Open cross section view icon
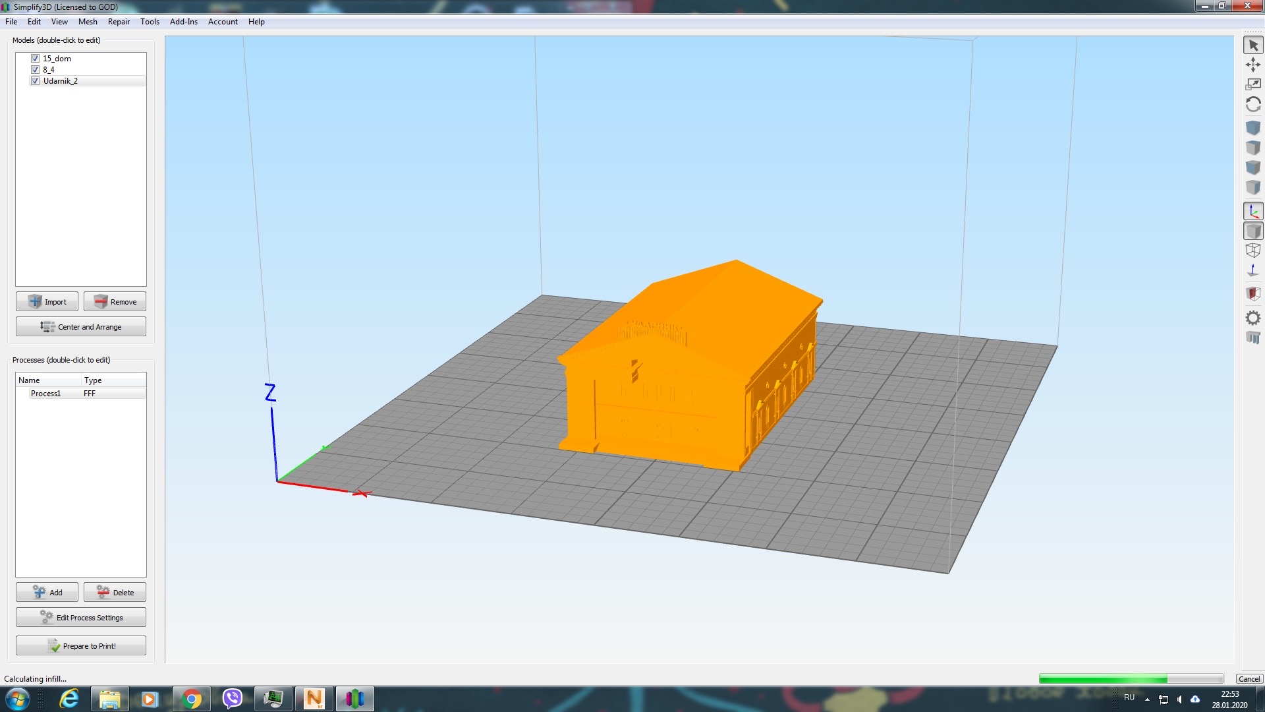Image resolution: width=1265 pixels, height=712 pixels. [x=1253, y=293]
